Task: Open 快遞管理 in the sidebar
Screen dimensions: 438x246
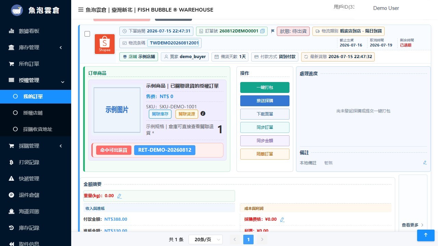Action: pyautogui.click(x=36, y=179)
